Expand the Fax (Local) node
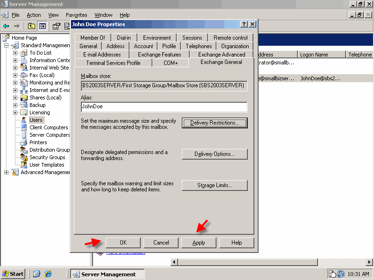374x280 pixels. click(15, 75)
